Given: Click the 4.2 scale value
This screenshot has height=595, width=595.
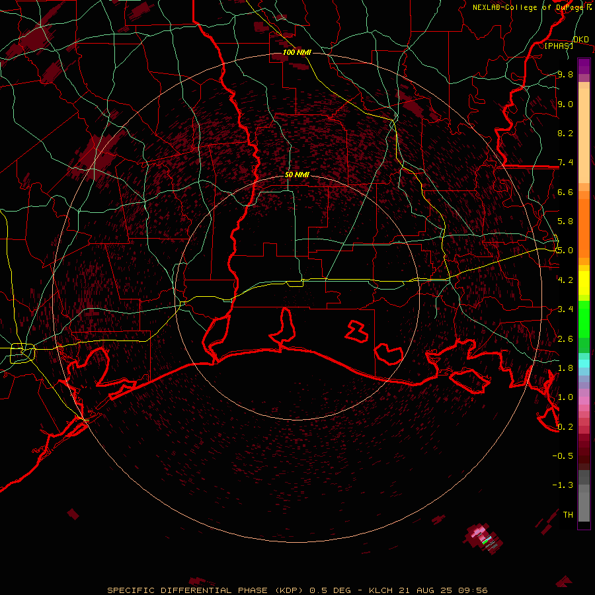Looking at the screenshot, I should coord(565,280).
